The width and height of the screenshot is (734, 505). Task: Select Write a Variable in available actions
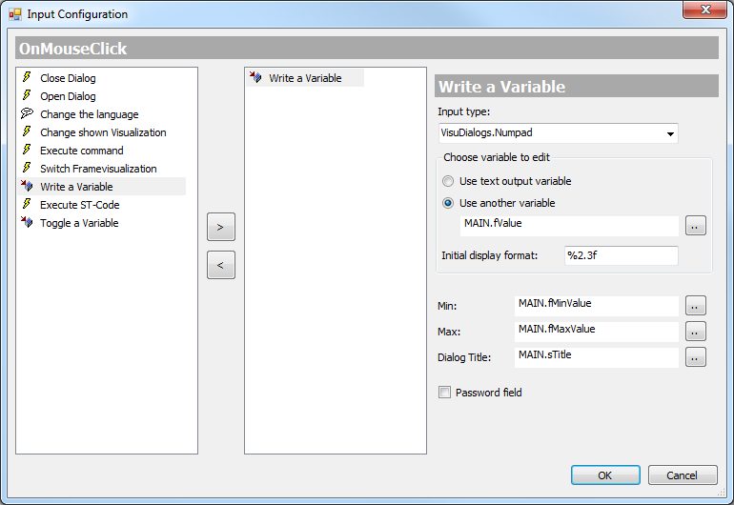point(76,187)
